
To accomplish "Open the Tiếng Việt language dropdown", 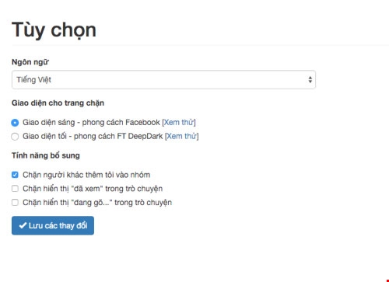I will [163, 79].
